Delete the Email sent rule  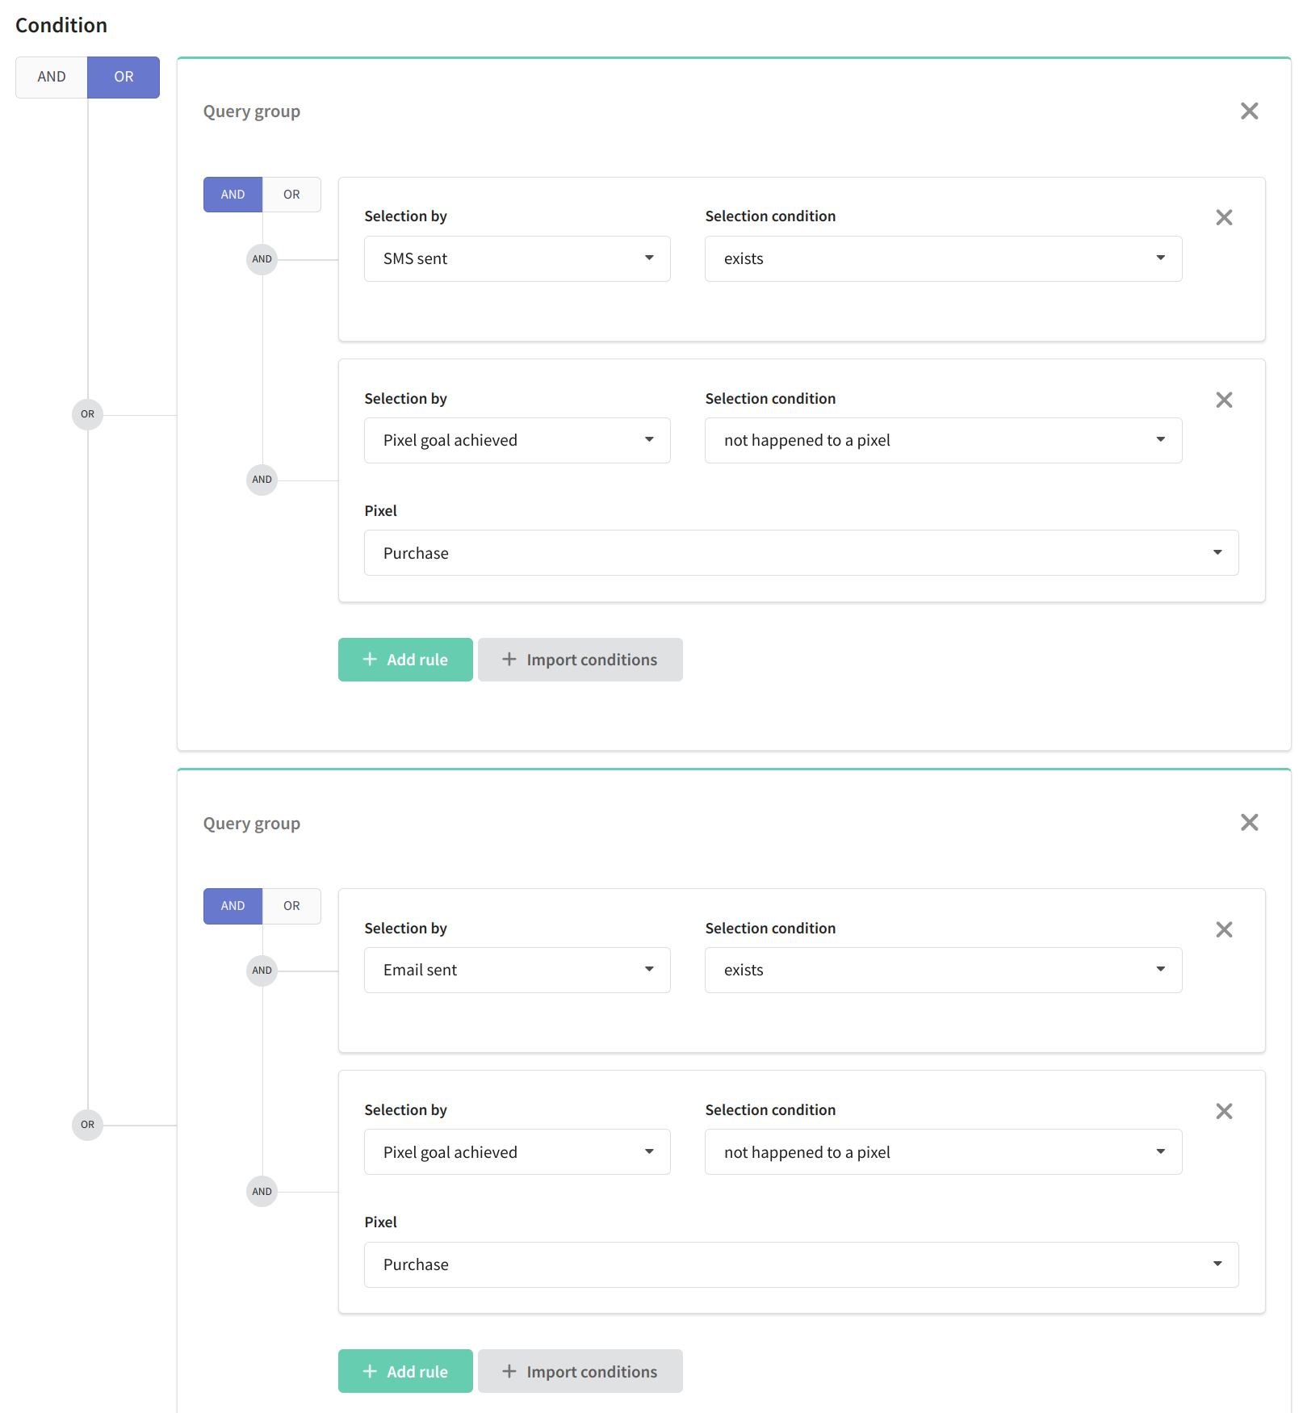(1224, 929)
